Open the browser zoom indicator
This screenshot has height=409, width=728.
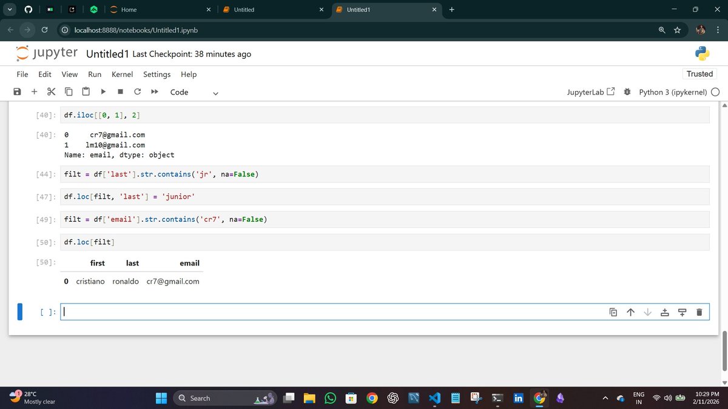point(662,30)
